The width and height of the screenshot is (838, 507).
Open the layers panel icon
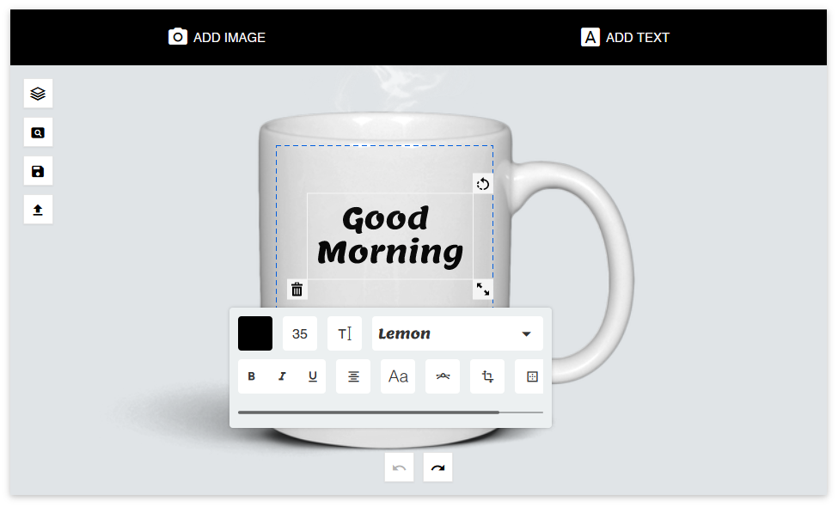tap(38, 94)
